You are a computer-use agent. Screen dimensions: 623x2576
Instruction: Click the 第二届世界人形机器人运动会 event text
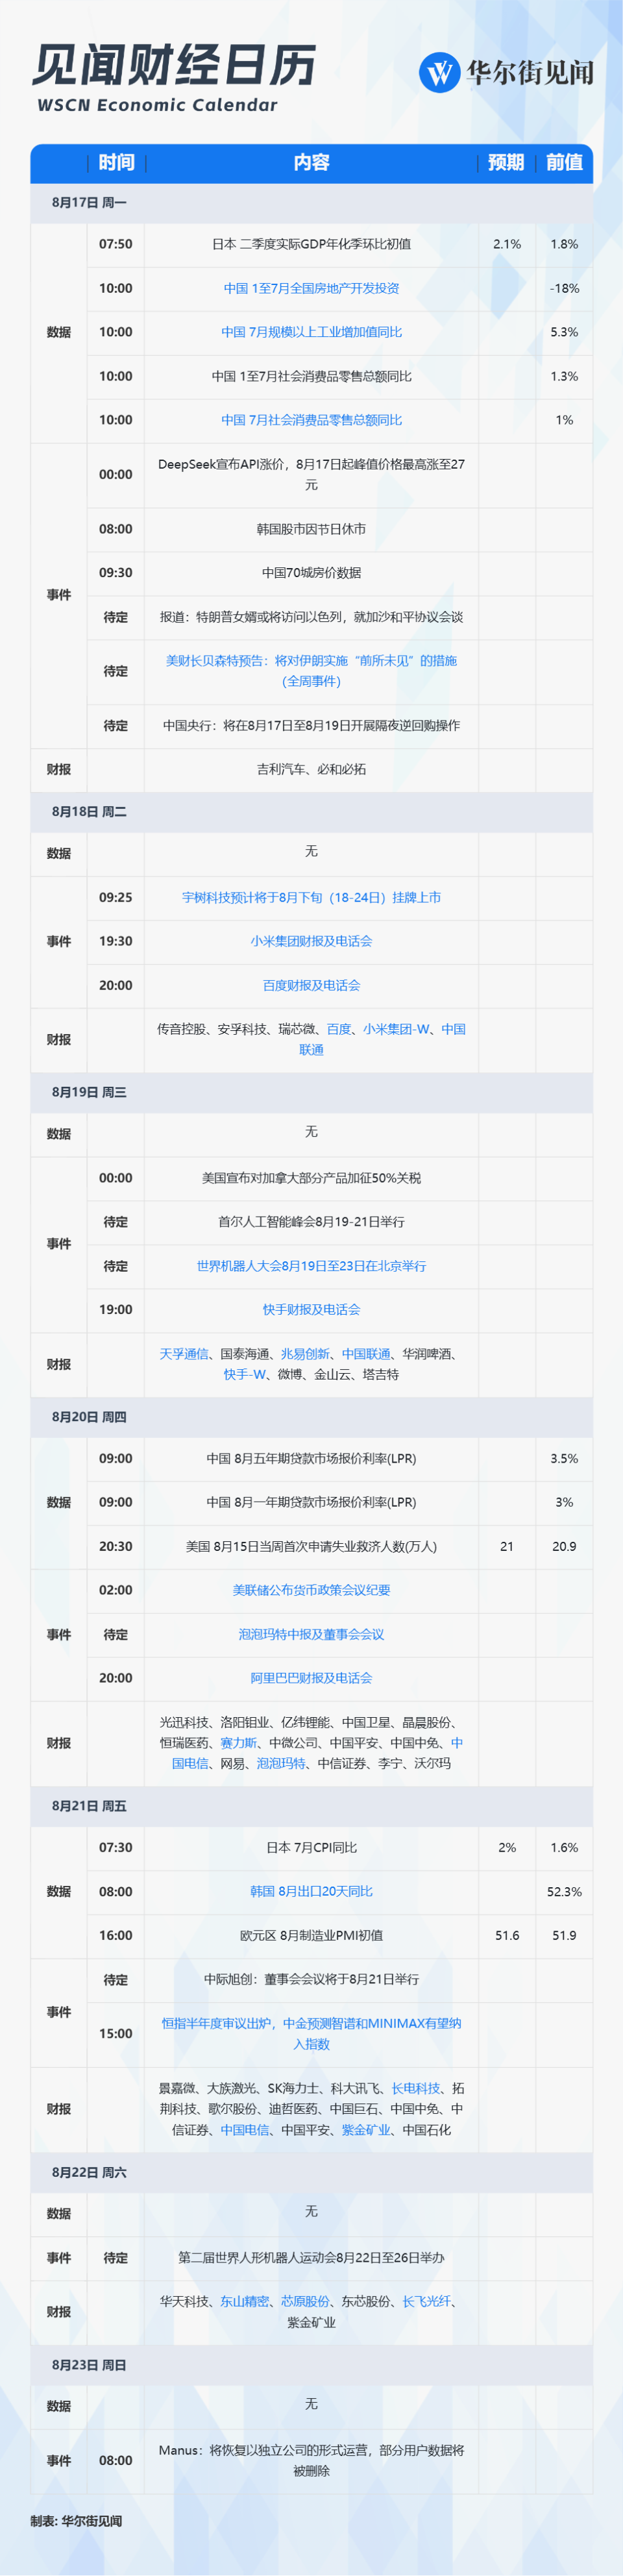click(x=311, y=2258)
